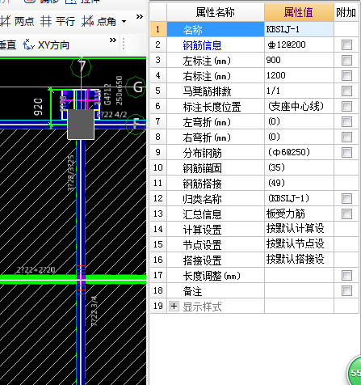Image resolution: width=361 pixels, height=385 pixels.
Task: Select the value (支座中心线)
Action: tap(299, 106)
